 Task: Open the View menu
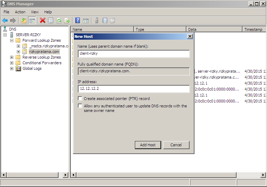(x=35, y=12)
